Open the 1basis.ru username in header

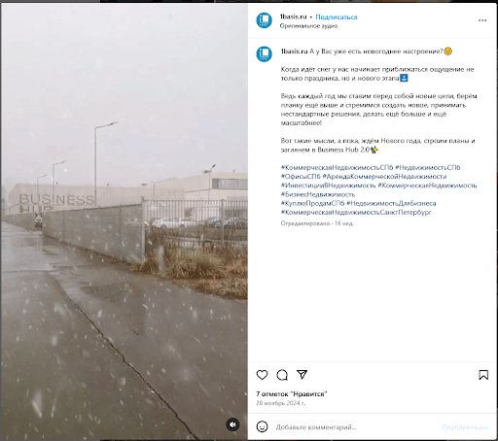tap(293, 17)
